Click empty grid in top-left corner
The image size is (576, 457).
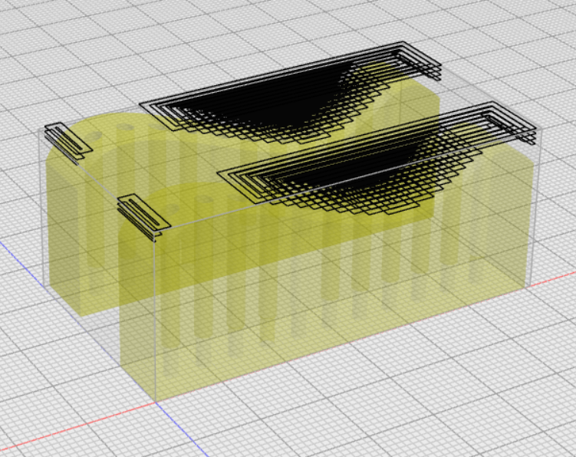[x=46, y=38]
